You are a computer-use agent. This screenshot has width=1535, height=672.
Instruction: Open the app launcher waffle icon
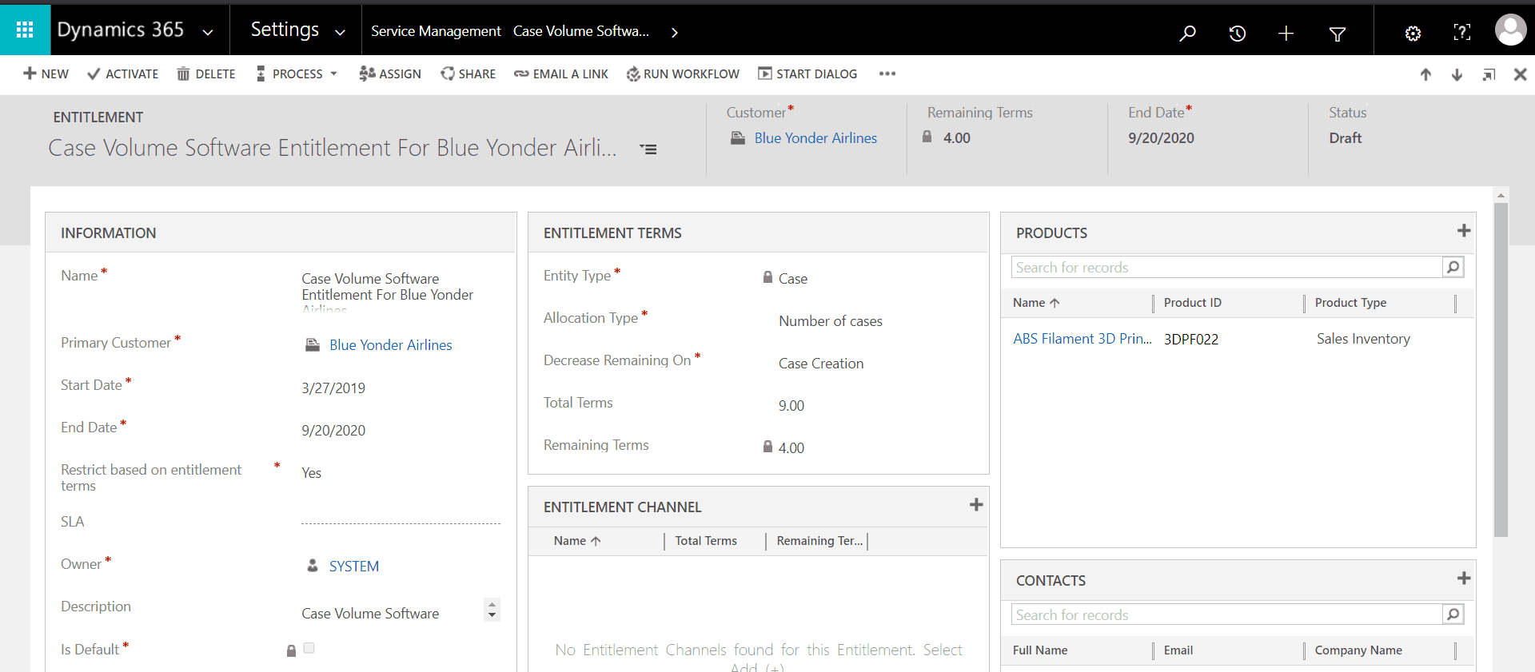pyautogui.click(x=25, y=30)
